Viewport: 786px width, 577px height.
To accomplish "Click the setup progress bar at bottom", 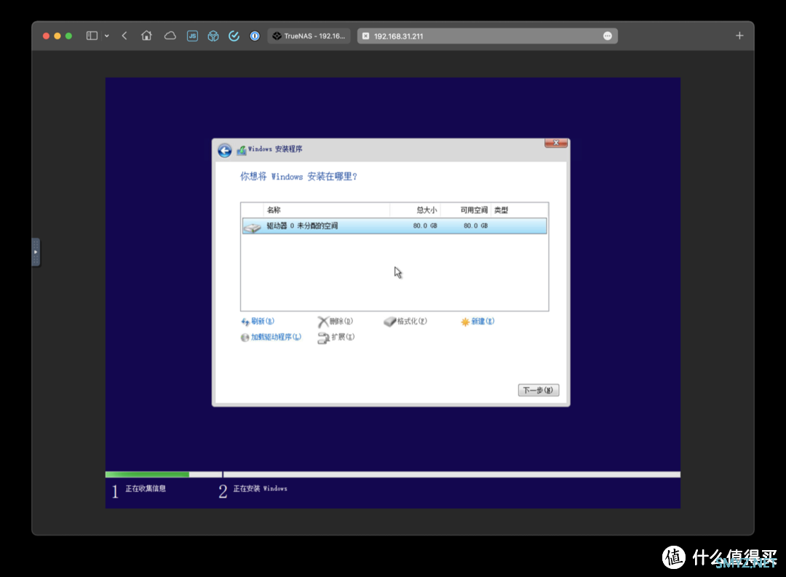I will pyautogui.click(x=393, y=474).
